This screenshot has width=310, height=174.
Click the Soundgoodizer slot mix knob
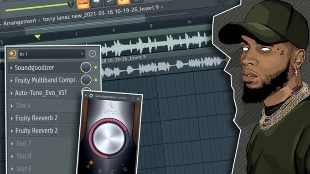(86, 67)
